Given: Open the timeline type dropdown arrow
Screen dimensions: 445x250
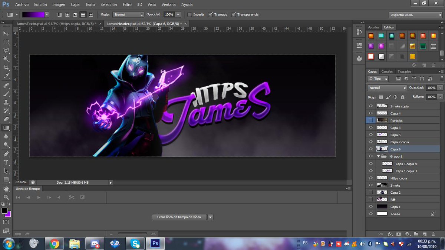Looking at the screenshot, I should click(x=210, y=217).
